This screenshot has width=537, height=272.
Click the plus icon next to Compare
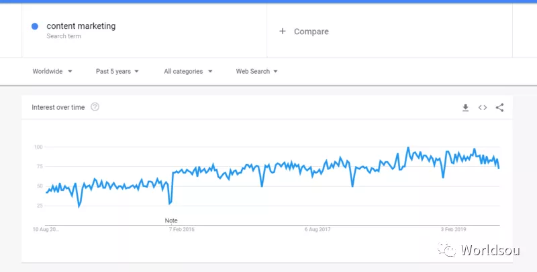(x=283, y=31)
